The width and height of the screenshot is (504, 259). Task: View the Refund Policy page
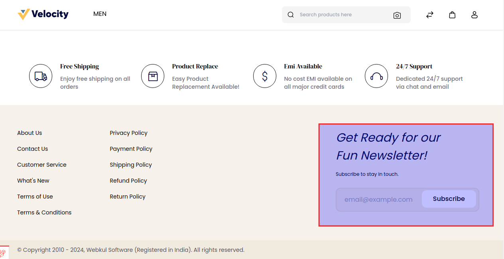tap(128, 181)
